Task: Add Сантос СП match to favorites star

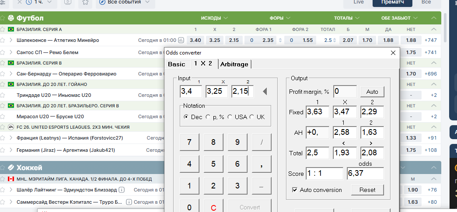Action: click(3, 52)
